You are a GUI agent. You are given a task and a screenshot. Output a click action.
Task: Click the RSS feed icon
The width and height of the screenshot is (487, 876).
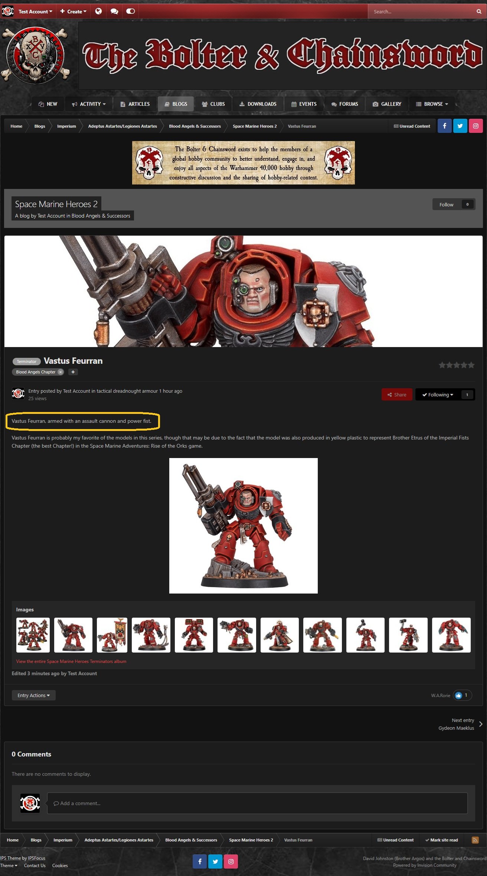[475, 840]
